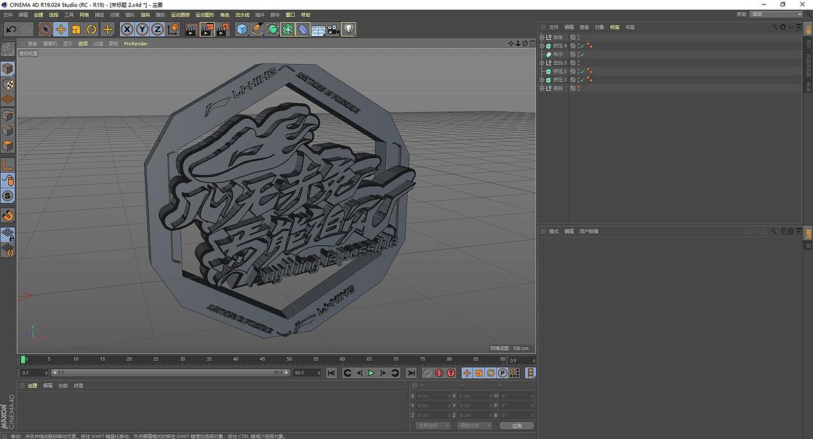Toggle the S viewport solo icon
This screenshot has width=813, height=439.
click(8, 196)
